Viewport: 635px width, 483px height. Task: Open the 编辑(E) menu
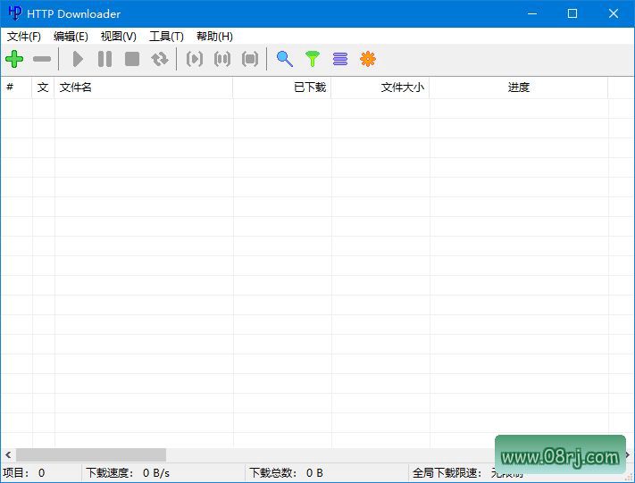[71, 37]
